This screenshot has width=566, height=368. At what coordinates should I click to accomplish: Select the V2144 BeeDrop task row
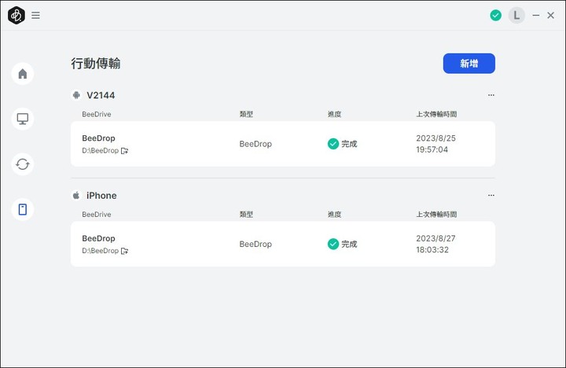(283, 144)
